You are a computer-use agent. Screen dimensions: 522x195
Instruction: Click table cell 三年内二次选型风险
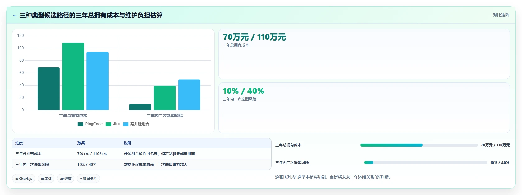(32, 165)
